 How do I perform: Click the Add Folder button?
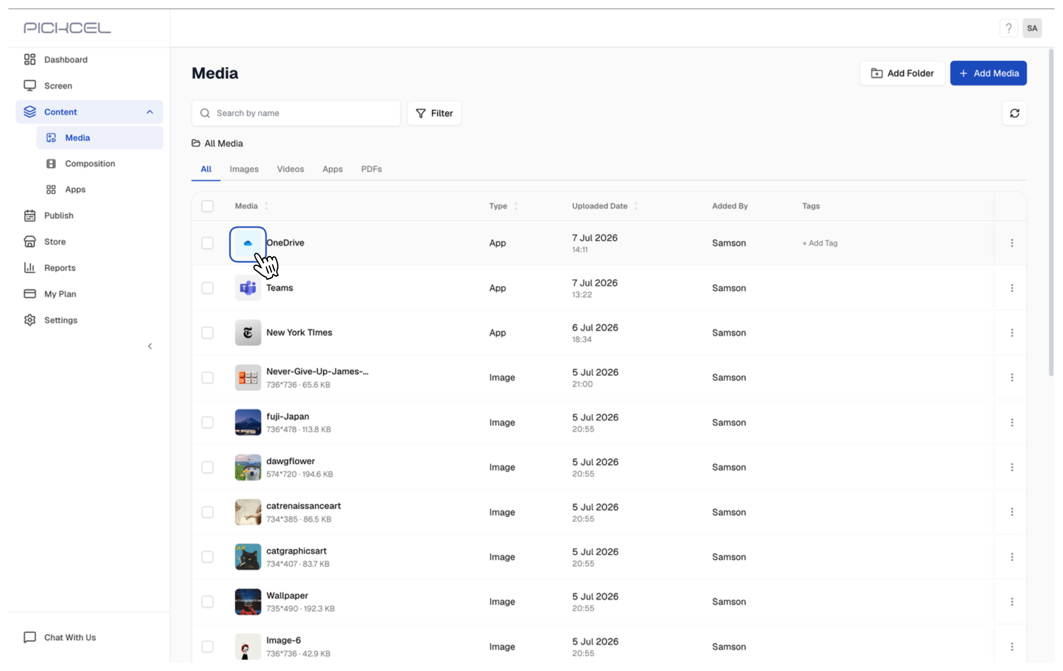[902, 73]
